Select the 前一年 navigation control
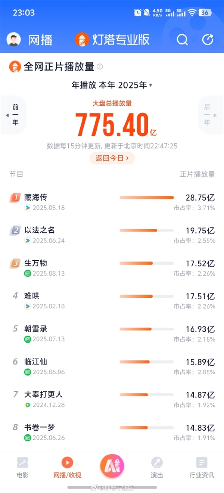Screen dimensions: 224x493 pyautogui.click(x=13, y=115)
